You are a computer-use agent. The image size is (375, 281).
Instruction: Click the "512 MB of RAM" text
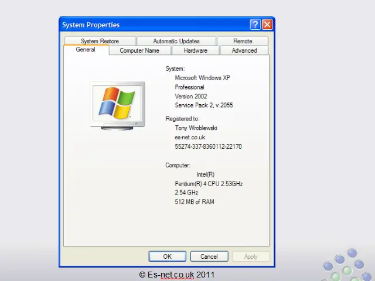tap(195, 201)
